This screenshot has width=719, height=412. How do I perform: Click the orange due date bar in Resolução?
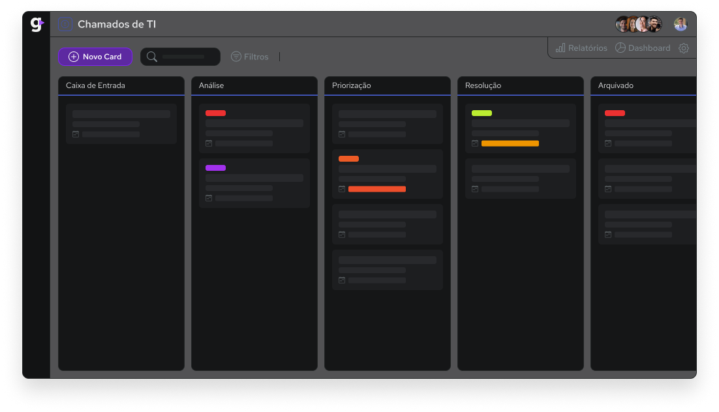pyautogui.click(x=510, y=143)
